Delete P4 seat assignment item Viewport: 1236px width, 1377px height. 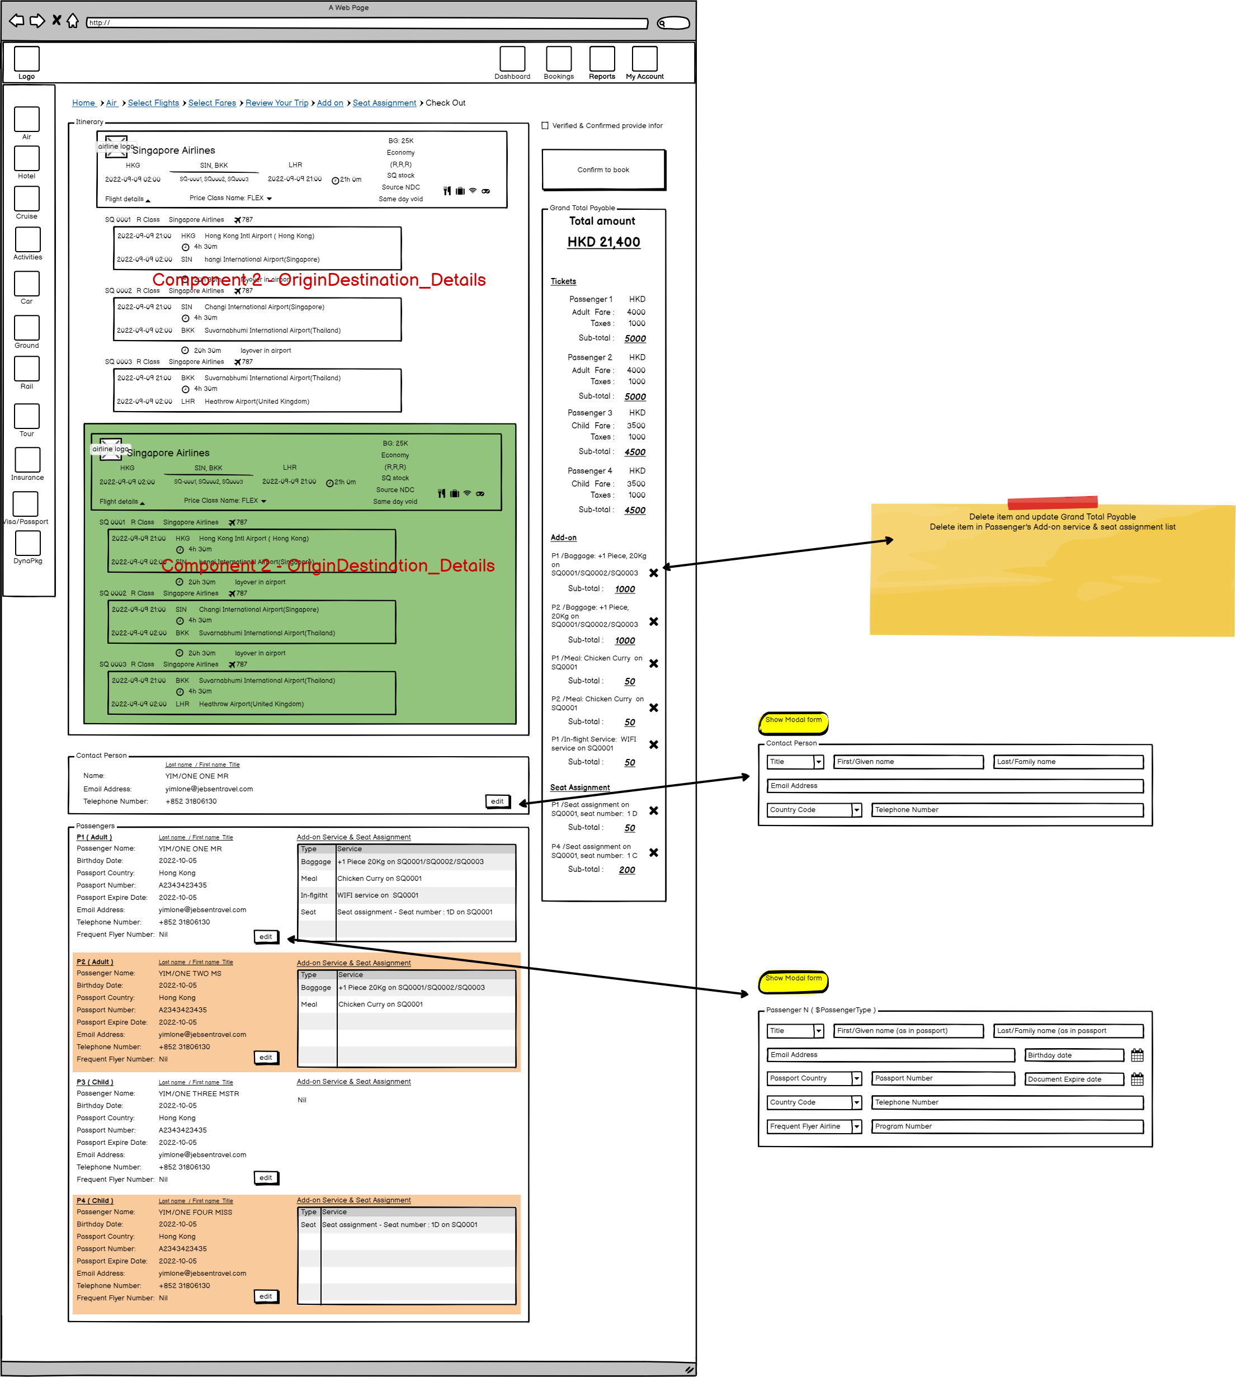click(653, 853)
